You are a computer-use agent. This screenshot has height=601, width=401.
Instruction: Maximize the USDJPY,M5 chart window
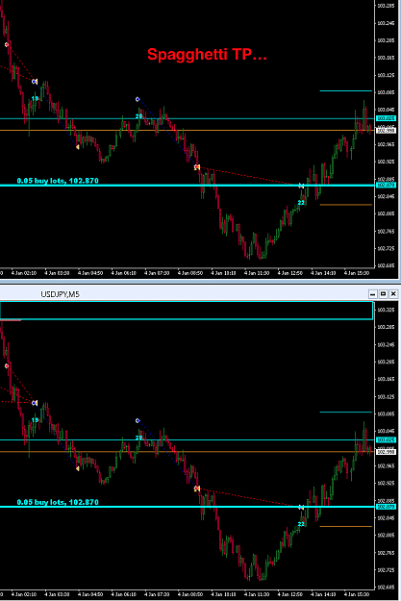[383, 294]
